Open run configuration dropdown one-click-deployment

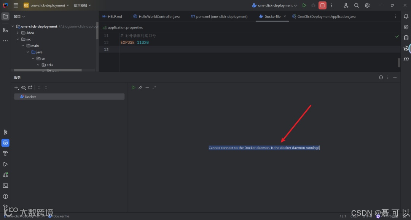(x=274, y=5)
